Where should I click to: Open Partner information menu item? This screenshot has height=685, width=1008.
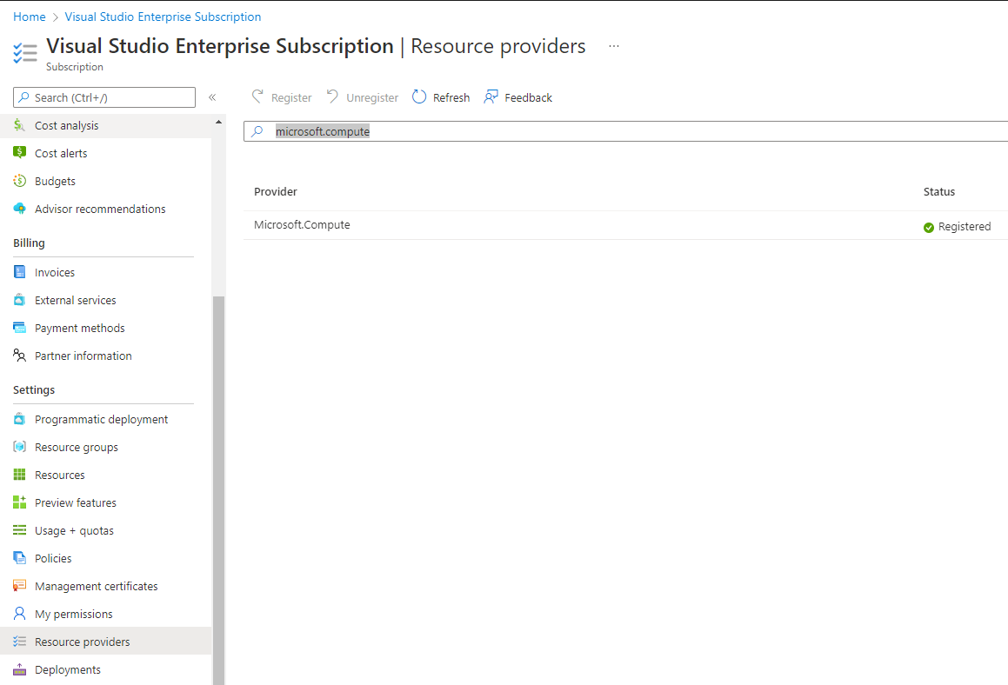click(x=105, y=356)
